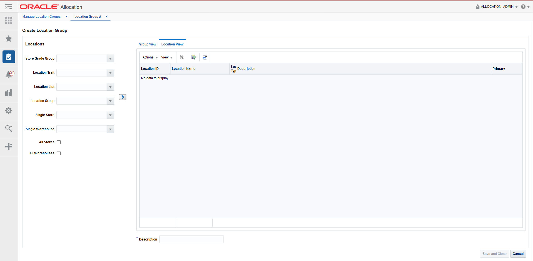Open the Favorites star icon
Image resolution: width=533 pixels, height=261 pixels.
(x=9, y=39)
